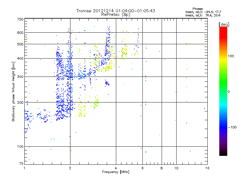Click the [deg] colorbar unit label
This screenshot has width=244, height=183.
(x=224, y=24)
